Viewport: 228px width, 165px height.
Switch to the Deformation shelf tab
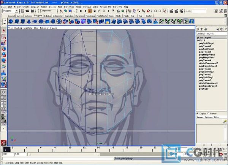point(58,16)
